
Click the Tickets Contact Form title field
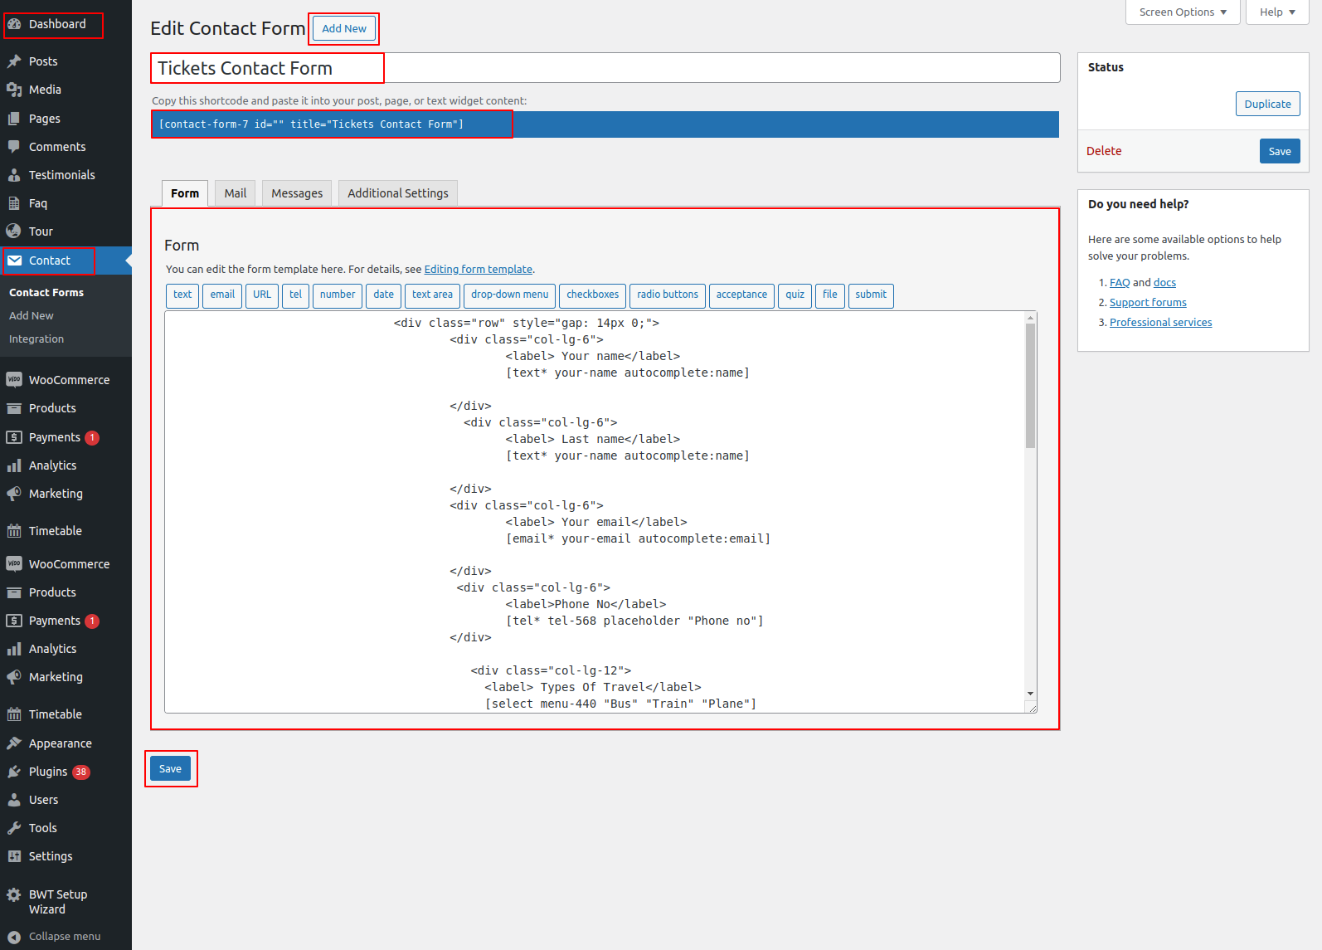(x=604, y=68)
